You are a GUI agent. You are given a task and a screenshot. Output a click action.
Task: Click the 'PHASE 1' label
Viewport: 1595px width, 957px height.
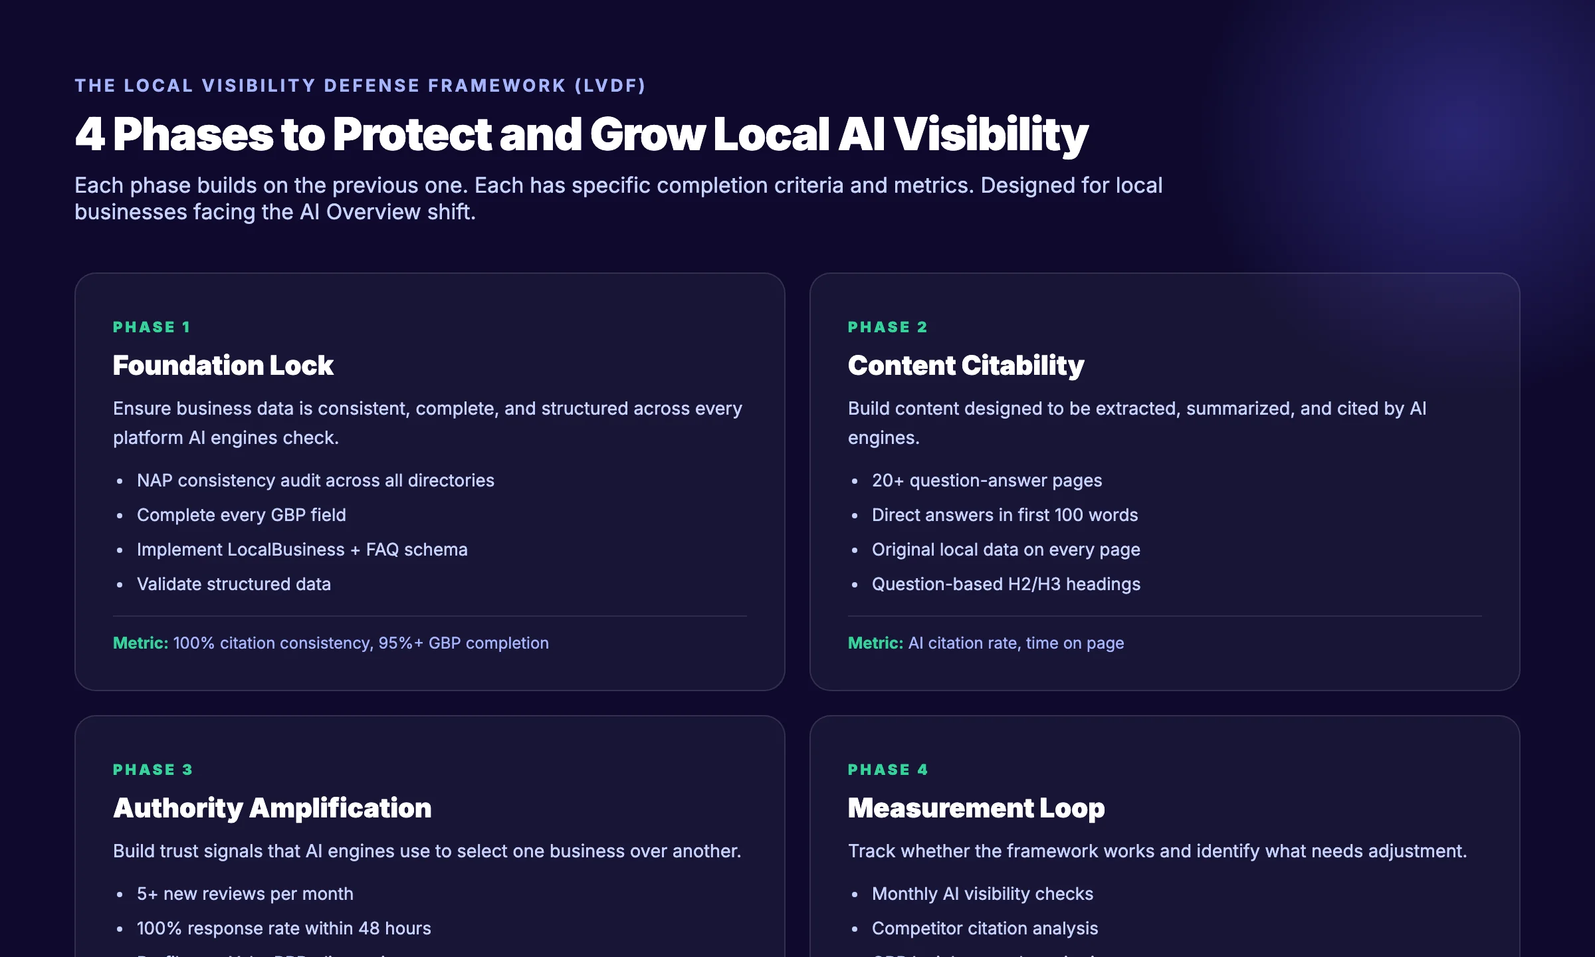coord(152,327)
